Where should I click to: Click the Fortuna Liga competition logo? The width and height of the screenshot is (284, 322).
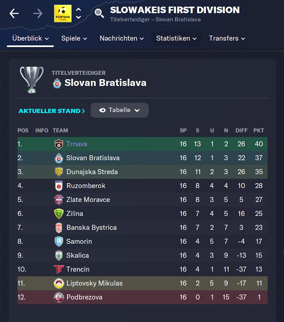(62, 13)
